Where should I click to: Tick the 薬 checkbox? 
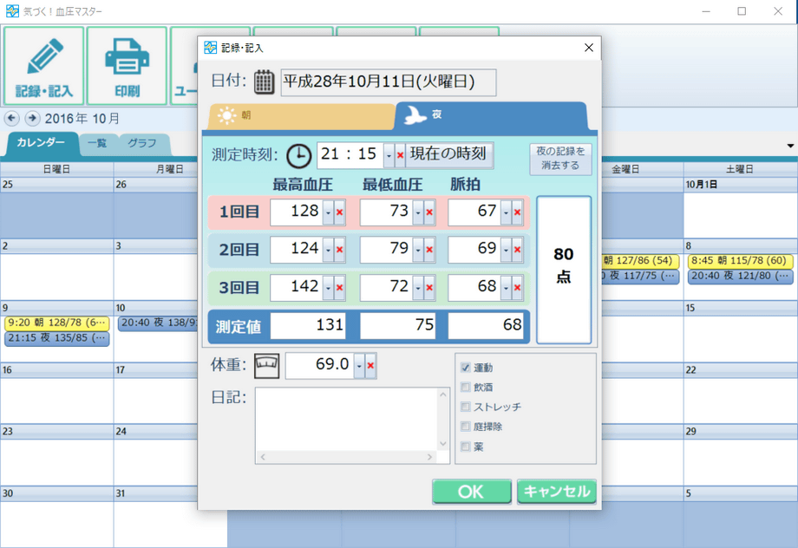tap(466, 447)
